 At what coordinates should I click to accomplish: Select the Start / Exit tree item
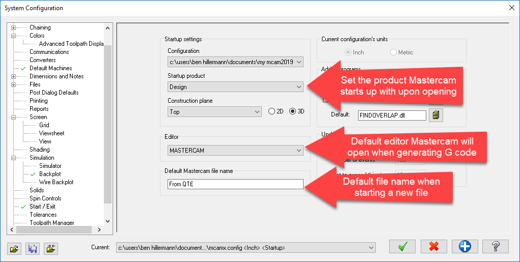pyautogui.click(x=42, y=207)
